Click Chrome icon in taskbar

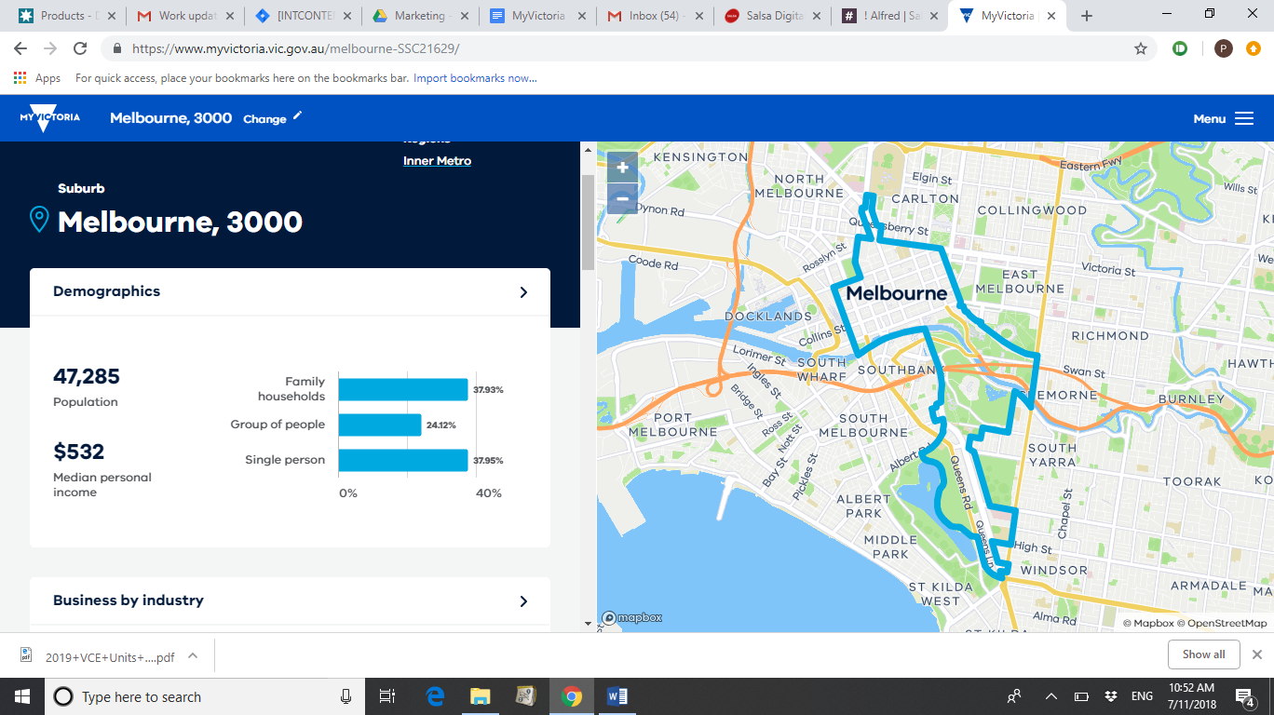click(x=572, y=696)
